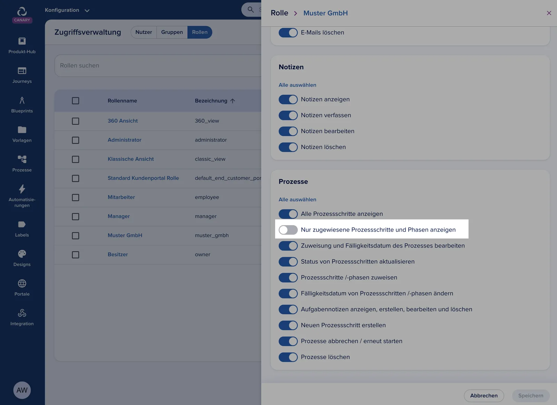Check the select-all roles header checkbox
Viewport: 557px width, 405px height.
76,101
